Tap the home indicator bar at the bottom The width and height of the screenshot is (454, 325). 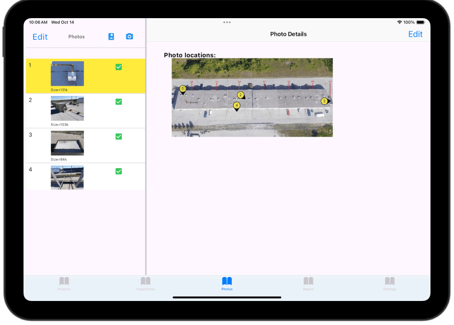point(227,297)
